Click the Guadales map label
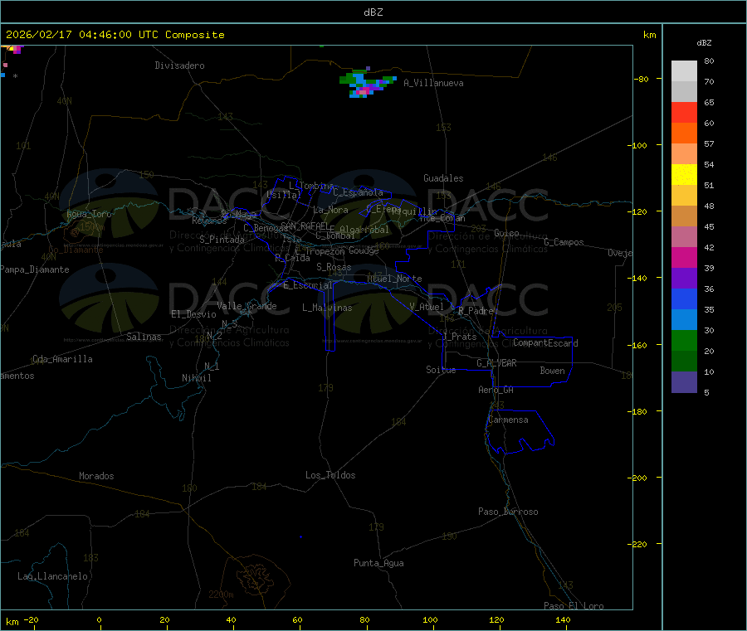747x631 pixels. pyautogui.click(x=443, y=178)
